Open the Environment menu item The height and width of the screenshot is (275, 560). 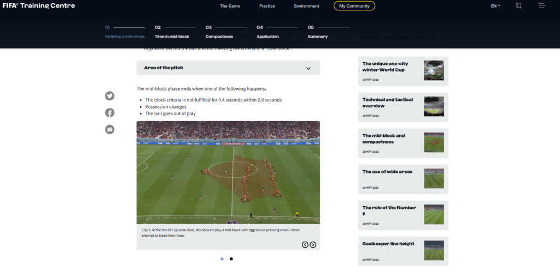(x=306, y=6)
